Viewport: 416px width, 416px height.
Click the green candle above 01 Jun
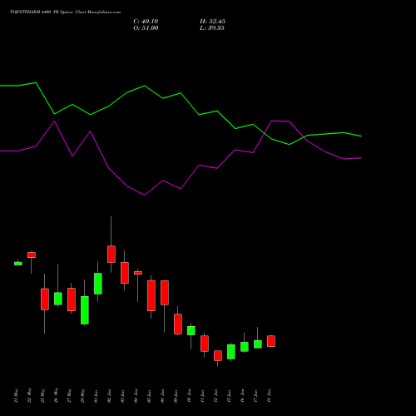click(98, 284)
